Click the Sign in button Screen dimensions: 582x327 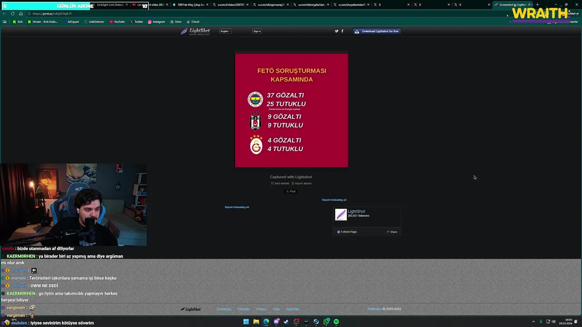[257, 31]
